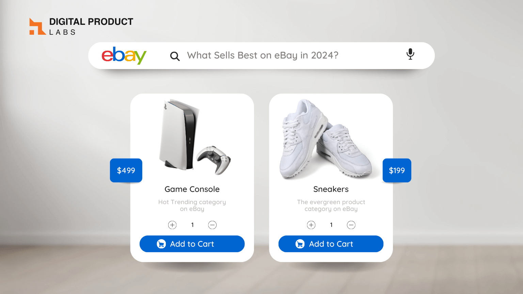
Task: Click the magnifying glass search icon
Action: click(175, 56)
